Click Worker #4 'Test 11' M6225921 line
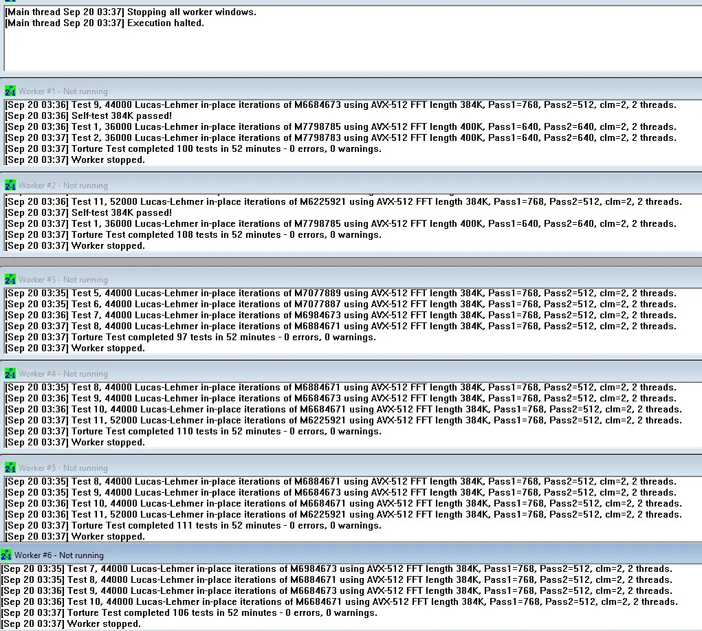The width and height of the screenshot is (702, 631). (343, 420)
